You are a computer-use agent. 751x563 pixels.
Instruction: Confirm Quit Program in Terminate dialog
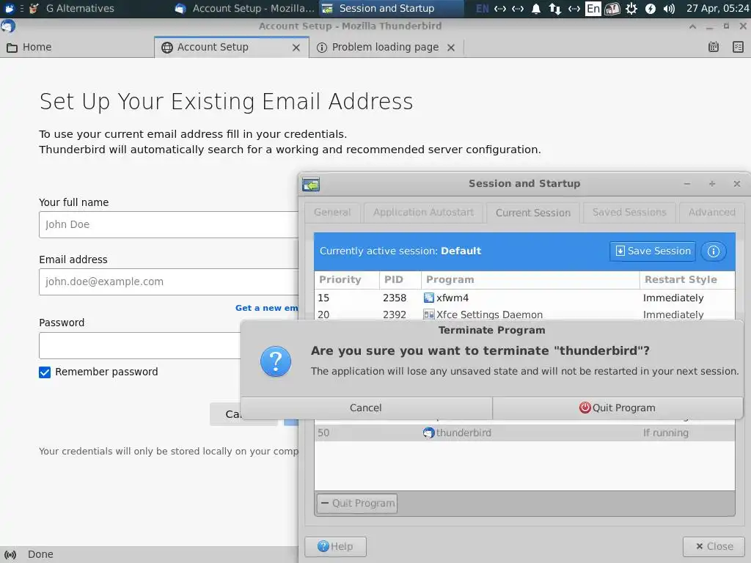pyautogui.click(x=618, y=408)
